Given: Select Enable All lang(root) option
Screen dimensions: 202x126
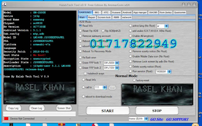Looking at the screenshot, I should (130, 36).
